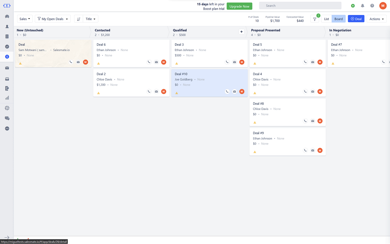Switch the pipeline to List view
390x244 pixels.
(326, 19)
